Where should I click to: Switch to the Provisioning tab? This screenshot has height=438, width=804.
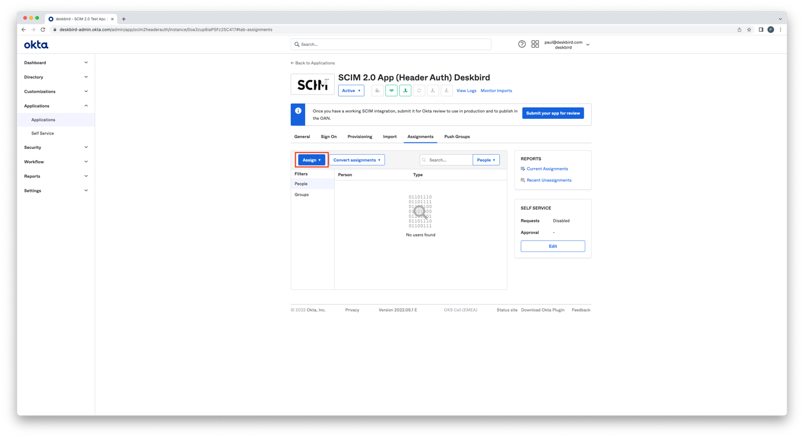pos(360,137)
